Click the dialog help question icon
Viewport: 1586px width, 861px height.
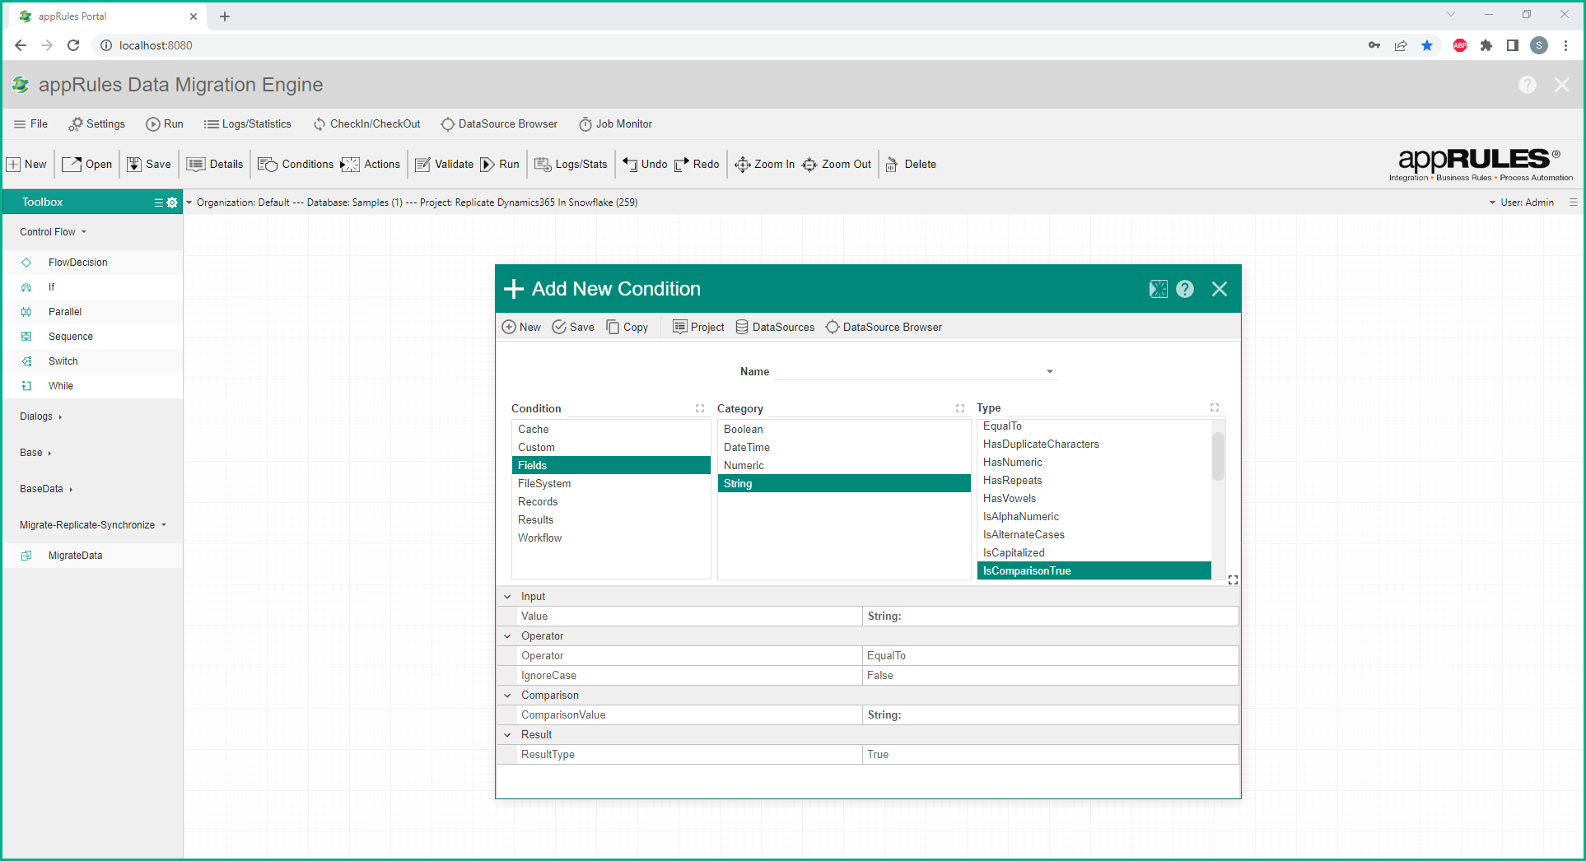point(1185,289)
